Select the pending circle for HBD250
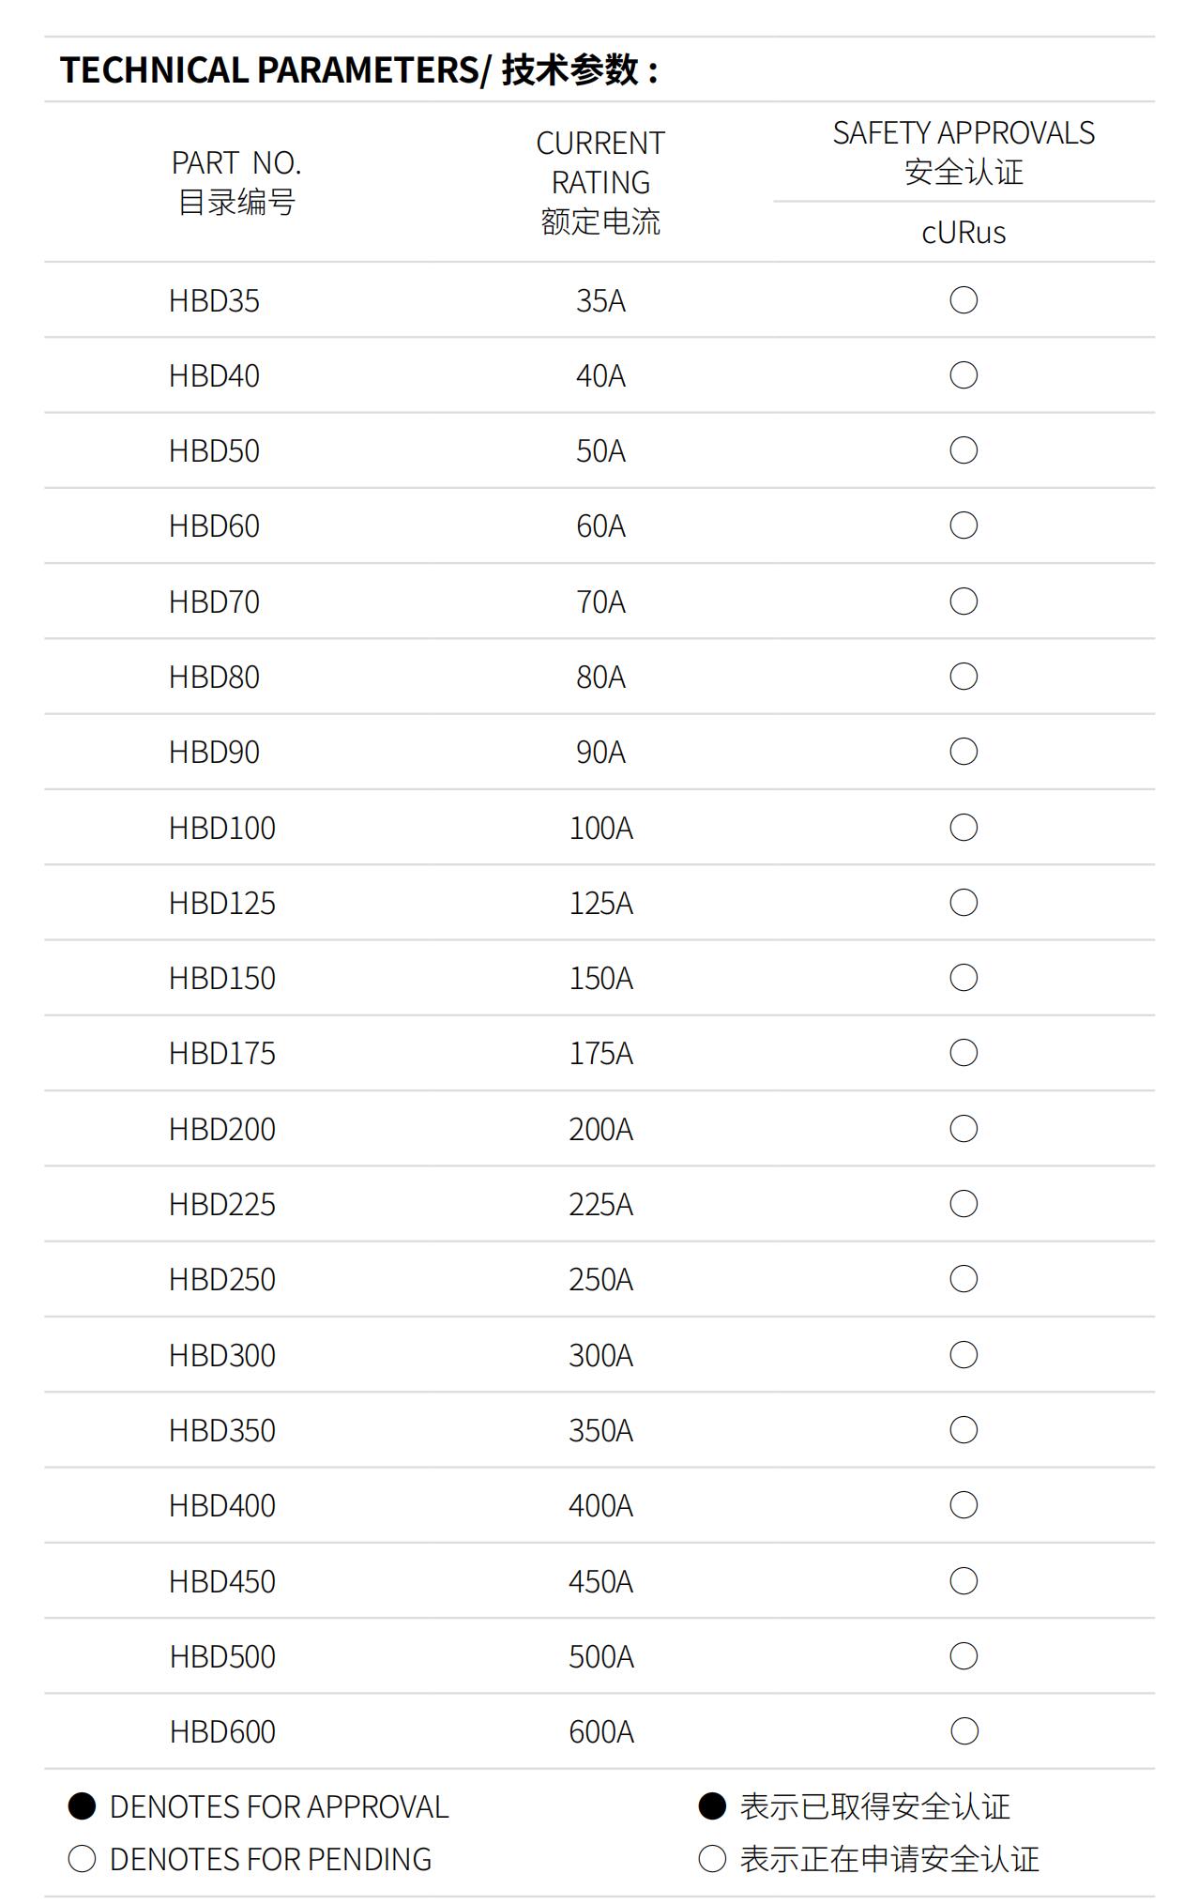Viewport: 1199px width, 1904px height. [964, 1279]
